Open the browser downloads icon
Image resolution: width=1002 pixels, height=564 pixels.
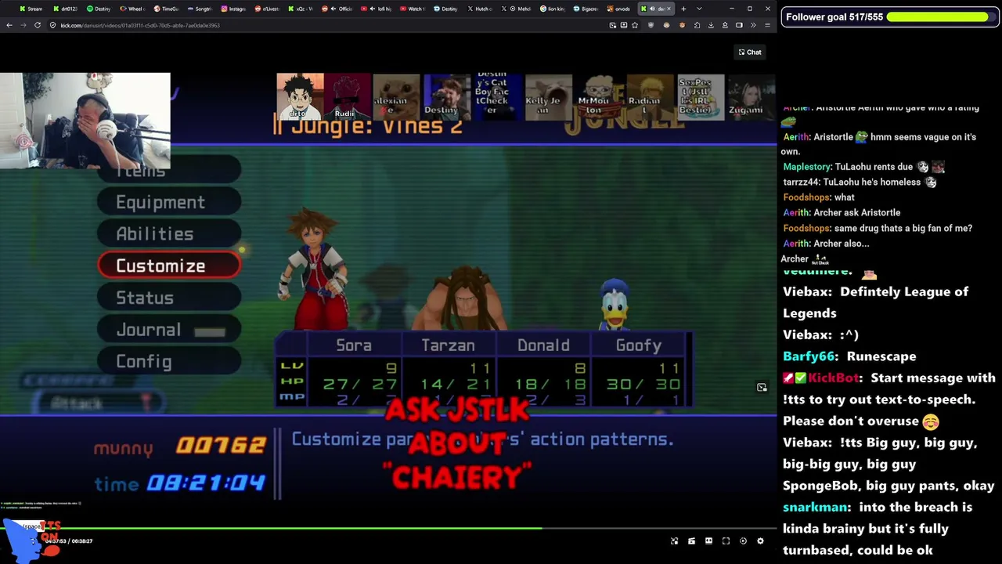(x=711, y=25)
